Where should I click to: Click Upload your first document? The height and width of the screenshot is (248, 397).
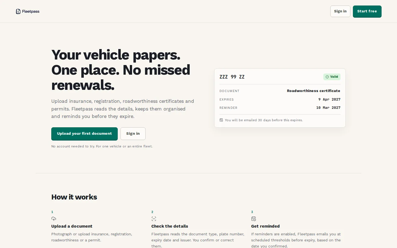click(84, 134)
